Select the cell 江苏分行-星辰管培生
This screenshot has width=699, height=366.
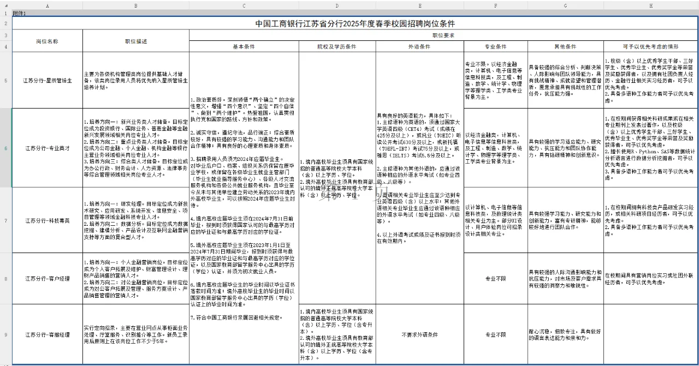47,80
